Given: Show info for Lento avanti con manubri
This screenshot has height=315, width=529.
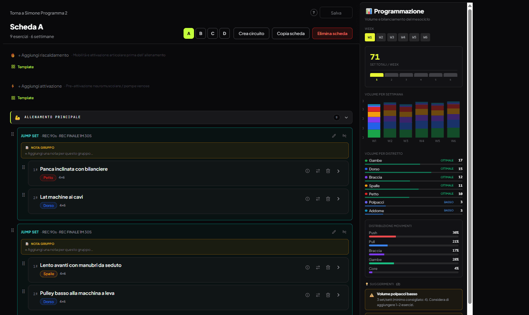Looking at the screenshot, I should click(307, 267).
